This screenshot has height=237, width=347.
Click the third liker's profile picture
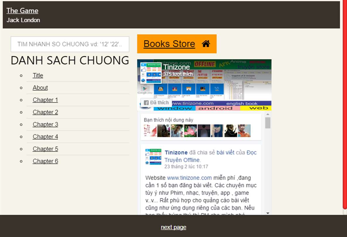pyautogui.click(x=177, y=131)
